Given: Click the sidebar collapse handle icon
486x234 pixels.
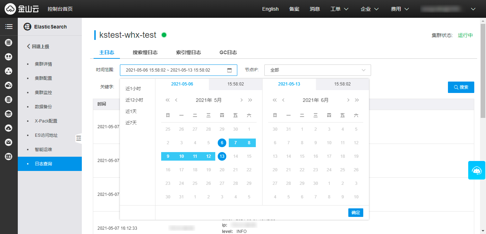Looking at the screenshot, I should 78,138.
